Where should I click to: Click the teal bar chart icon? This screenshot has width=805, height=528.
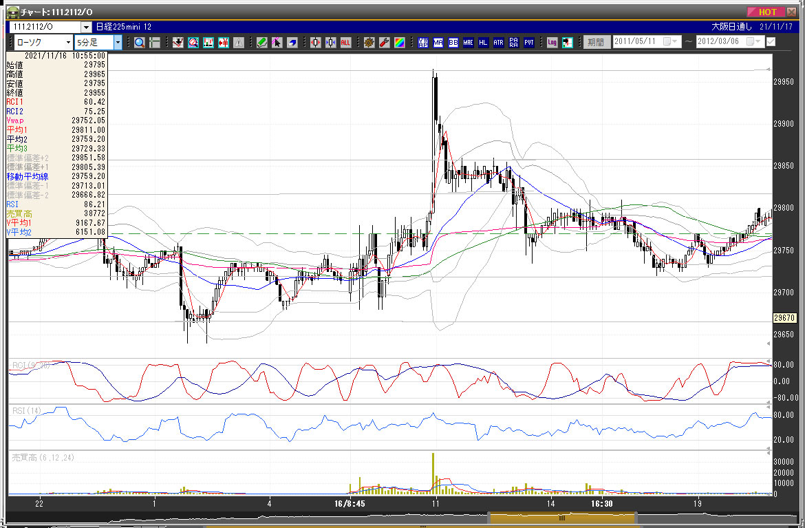[208, 43]
